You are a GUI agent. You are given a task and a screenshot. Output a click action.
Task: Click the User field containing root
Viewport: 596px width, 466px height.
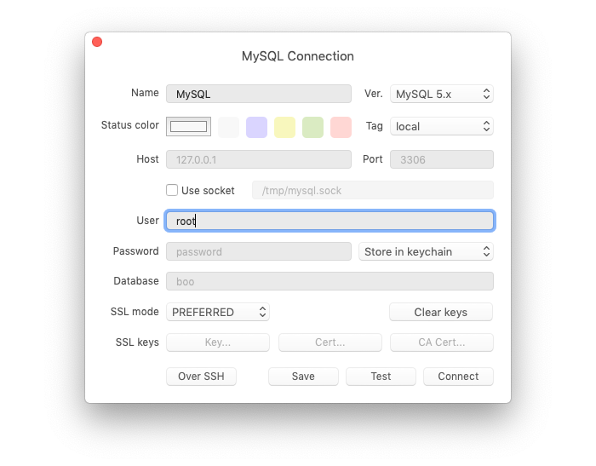[x=330, y=221]
